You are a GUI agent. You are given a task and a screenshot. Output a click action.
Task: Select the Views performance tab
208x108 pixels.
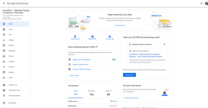click(x=75, y=93)
